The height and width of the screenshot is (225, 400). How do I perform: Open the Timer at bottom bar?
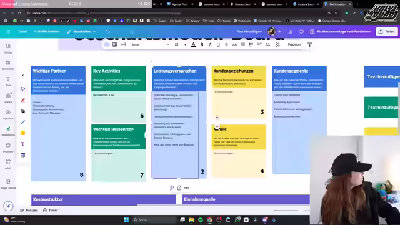[50, 211]
